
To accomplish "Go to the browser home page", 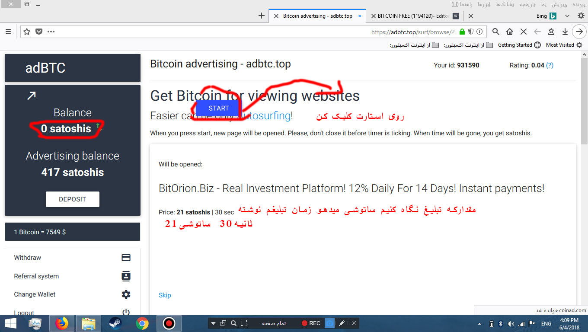I will (510, 32).
